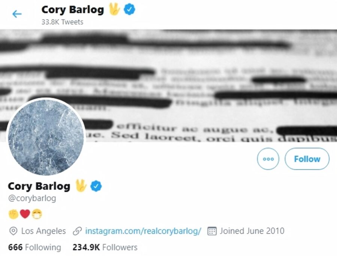Click the link chain icon
Image resolution: width=337 pixels, height=256 pixels.
(77, 231)
